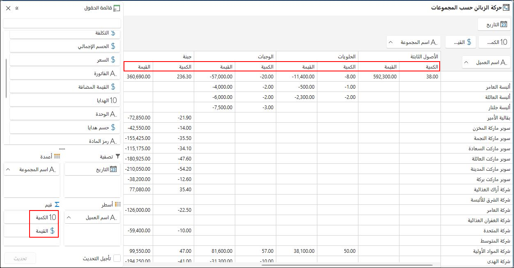Click the funnel icon of تصفية area
This screenshot has width=514, height=268.
pos(118,156)
